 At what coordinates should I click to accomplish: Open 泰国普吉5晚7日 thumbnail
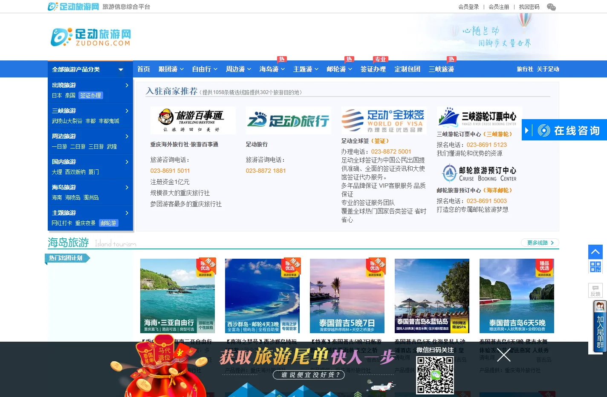tap(347, 296)
